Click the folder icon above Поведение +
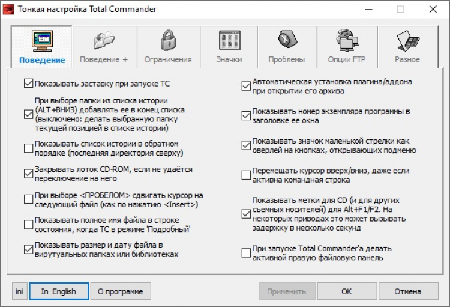The width and height of the screenshot is (450, 307). click(x=104, y=41)
